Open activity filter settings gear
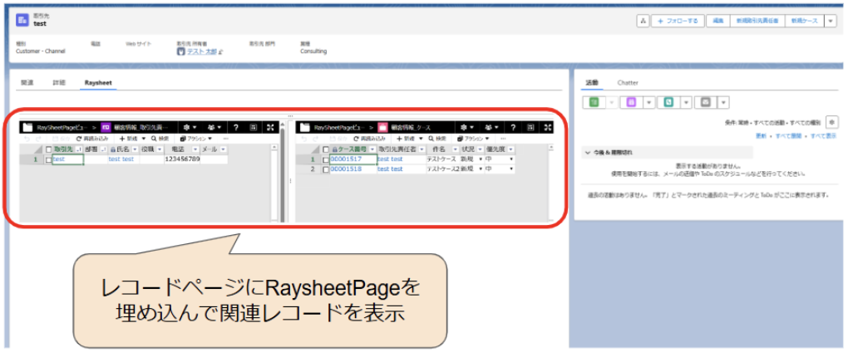The width and height of the screenshot is (848, 362). point(831,122)
